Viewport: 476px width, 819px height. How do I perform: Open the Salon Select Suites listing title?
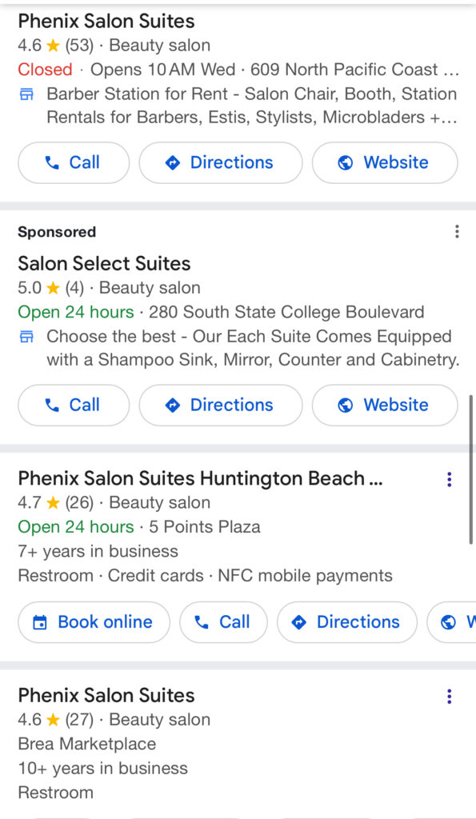tap(104, 263)
